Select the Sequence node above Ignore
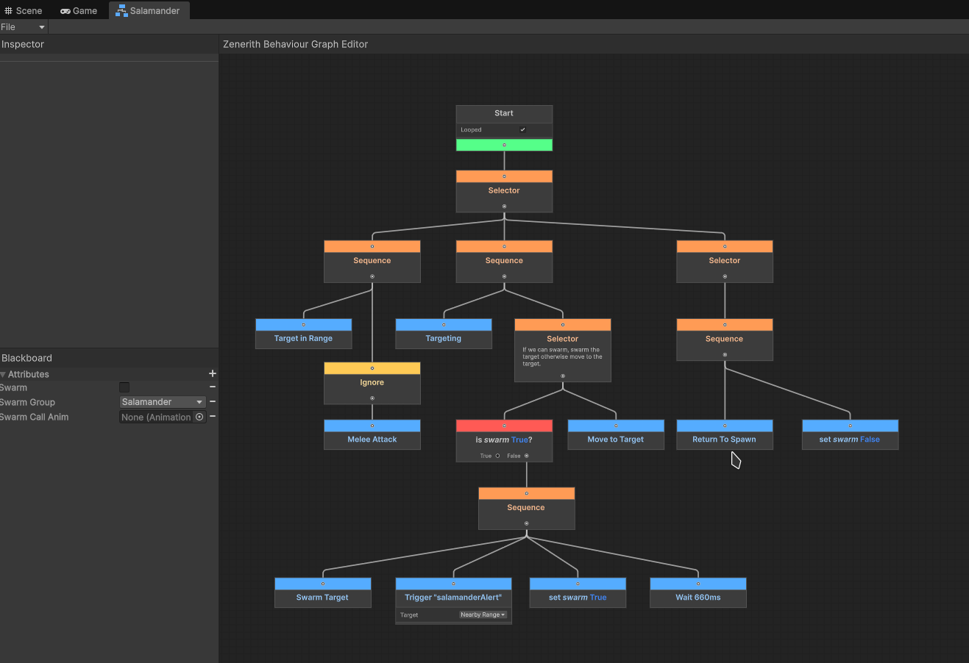Screen dimensions: 969x663 click(372, 261)
